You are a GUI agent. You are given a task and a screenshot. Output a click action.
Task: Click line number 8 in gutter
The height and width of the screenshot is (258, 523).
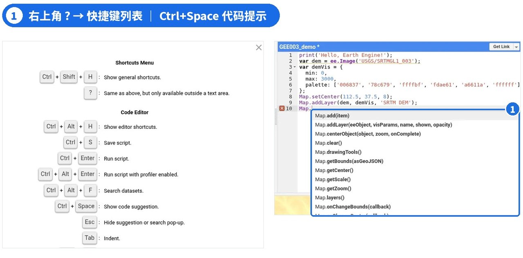tap(291, 97)
